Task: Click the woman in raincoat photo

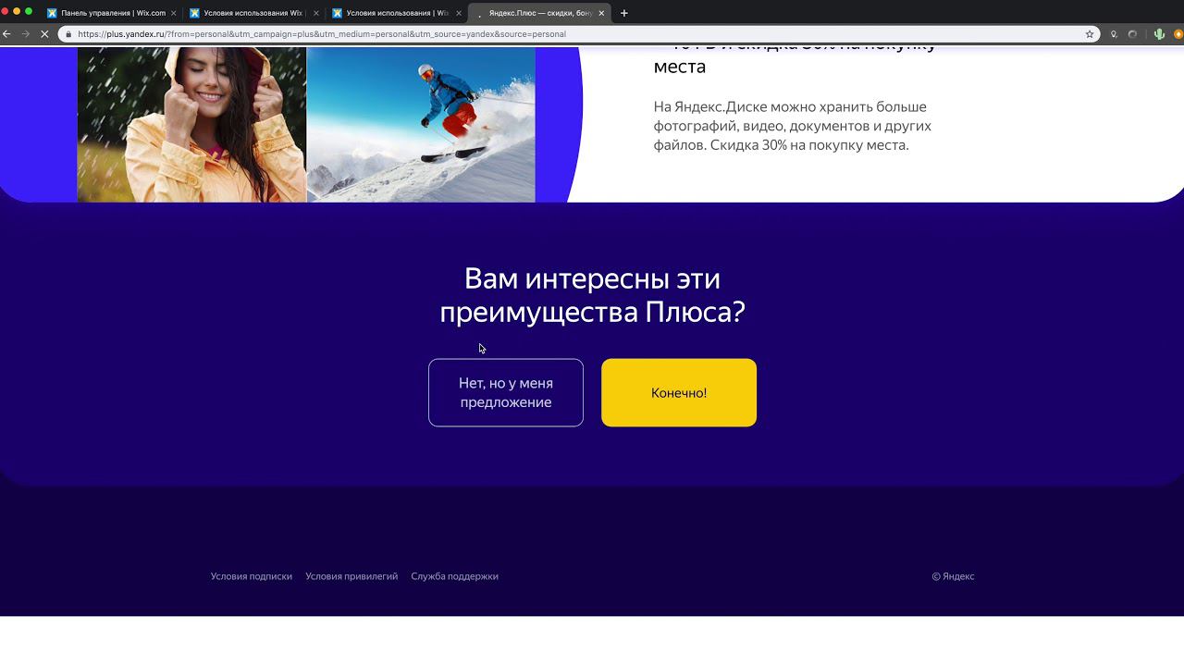Action: pos(191,125)
